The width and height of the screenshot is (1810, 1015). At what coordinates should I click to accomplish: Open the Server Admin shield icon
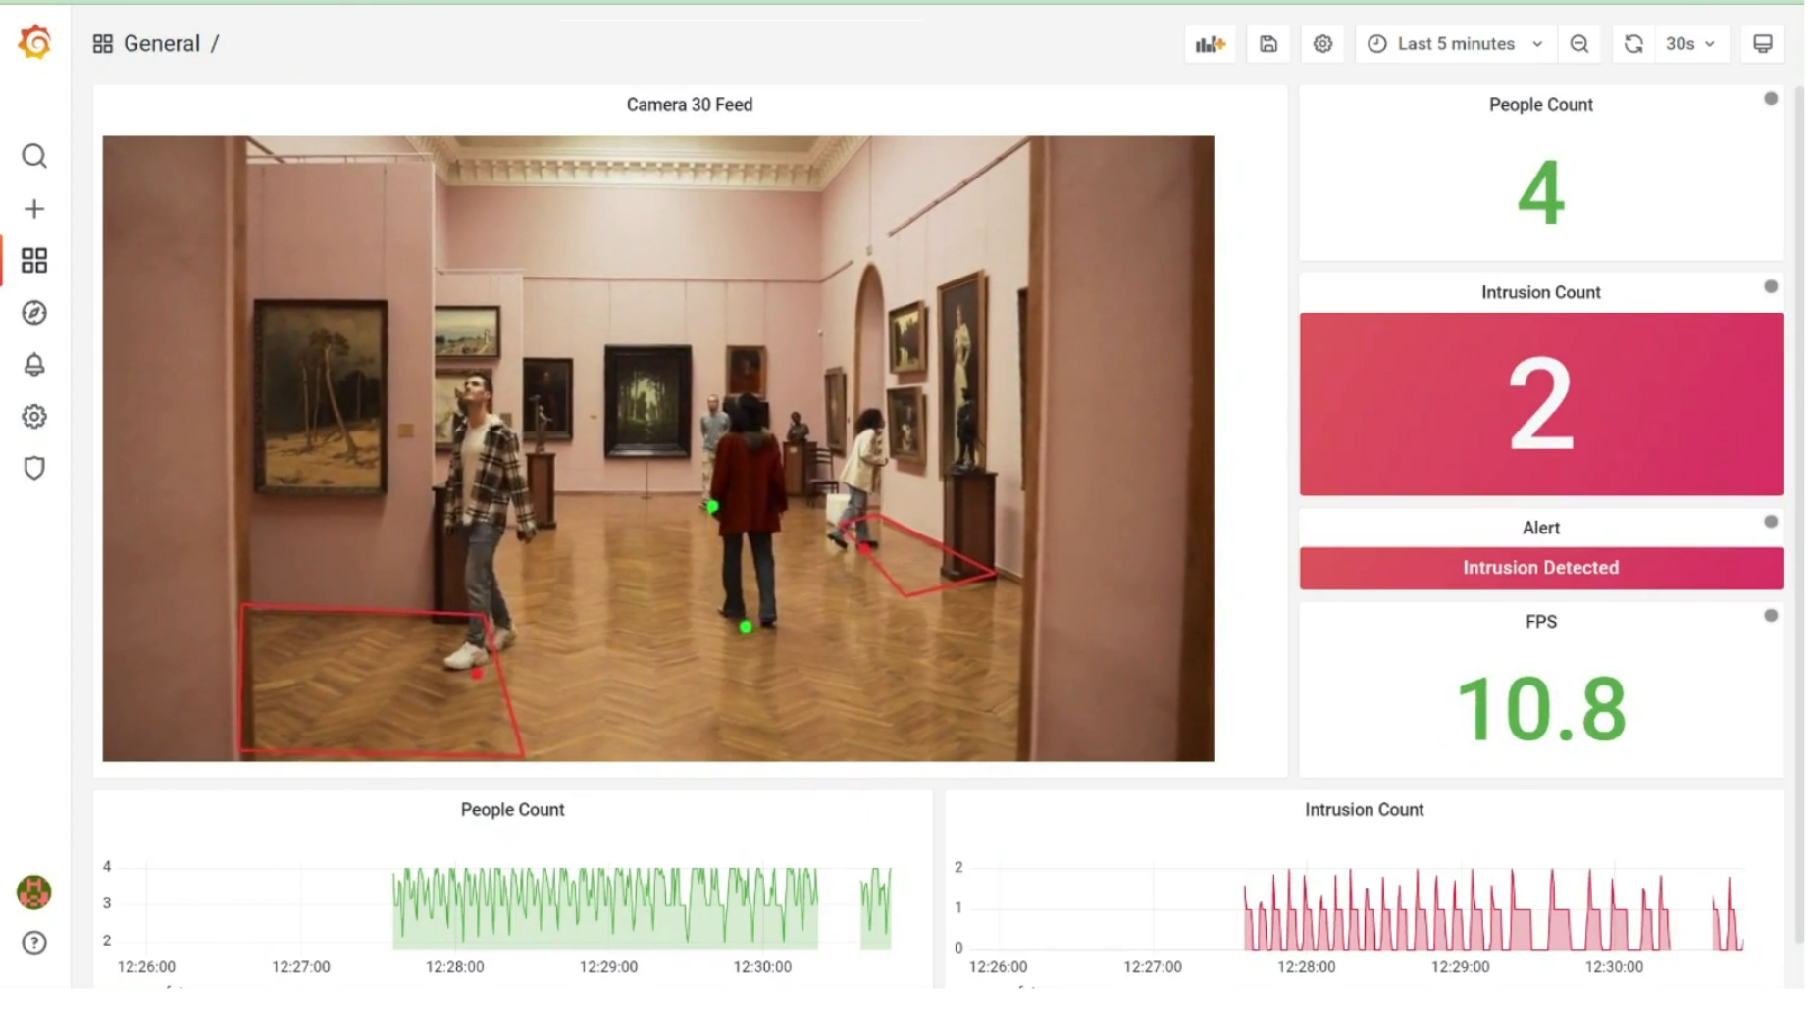34,469
